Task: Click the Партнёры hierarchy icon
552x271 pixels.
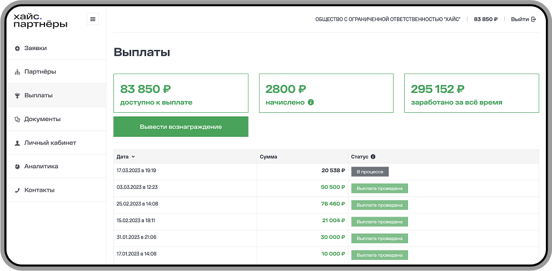Action: point(17,72)
